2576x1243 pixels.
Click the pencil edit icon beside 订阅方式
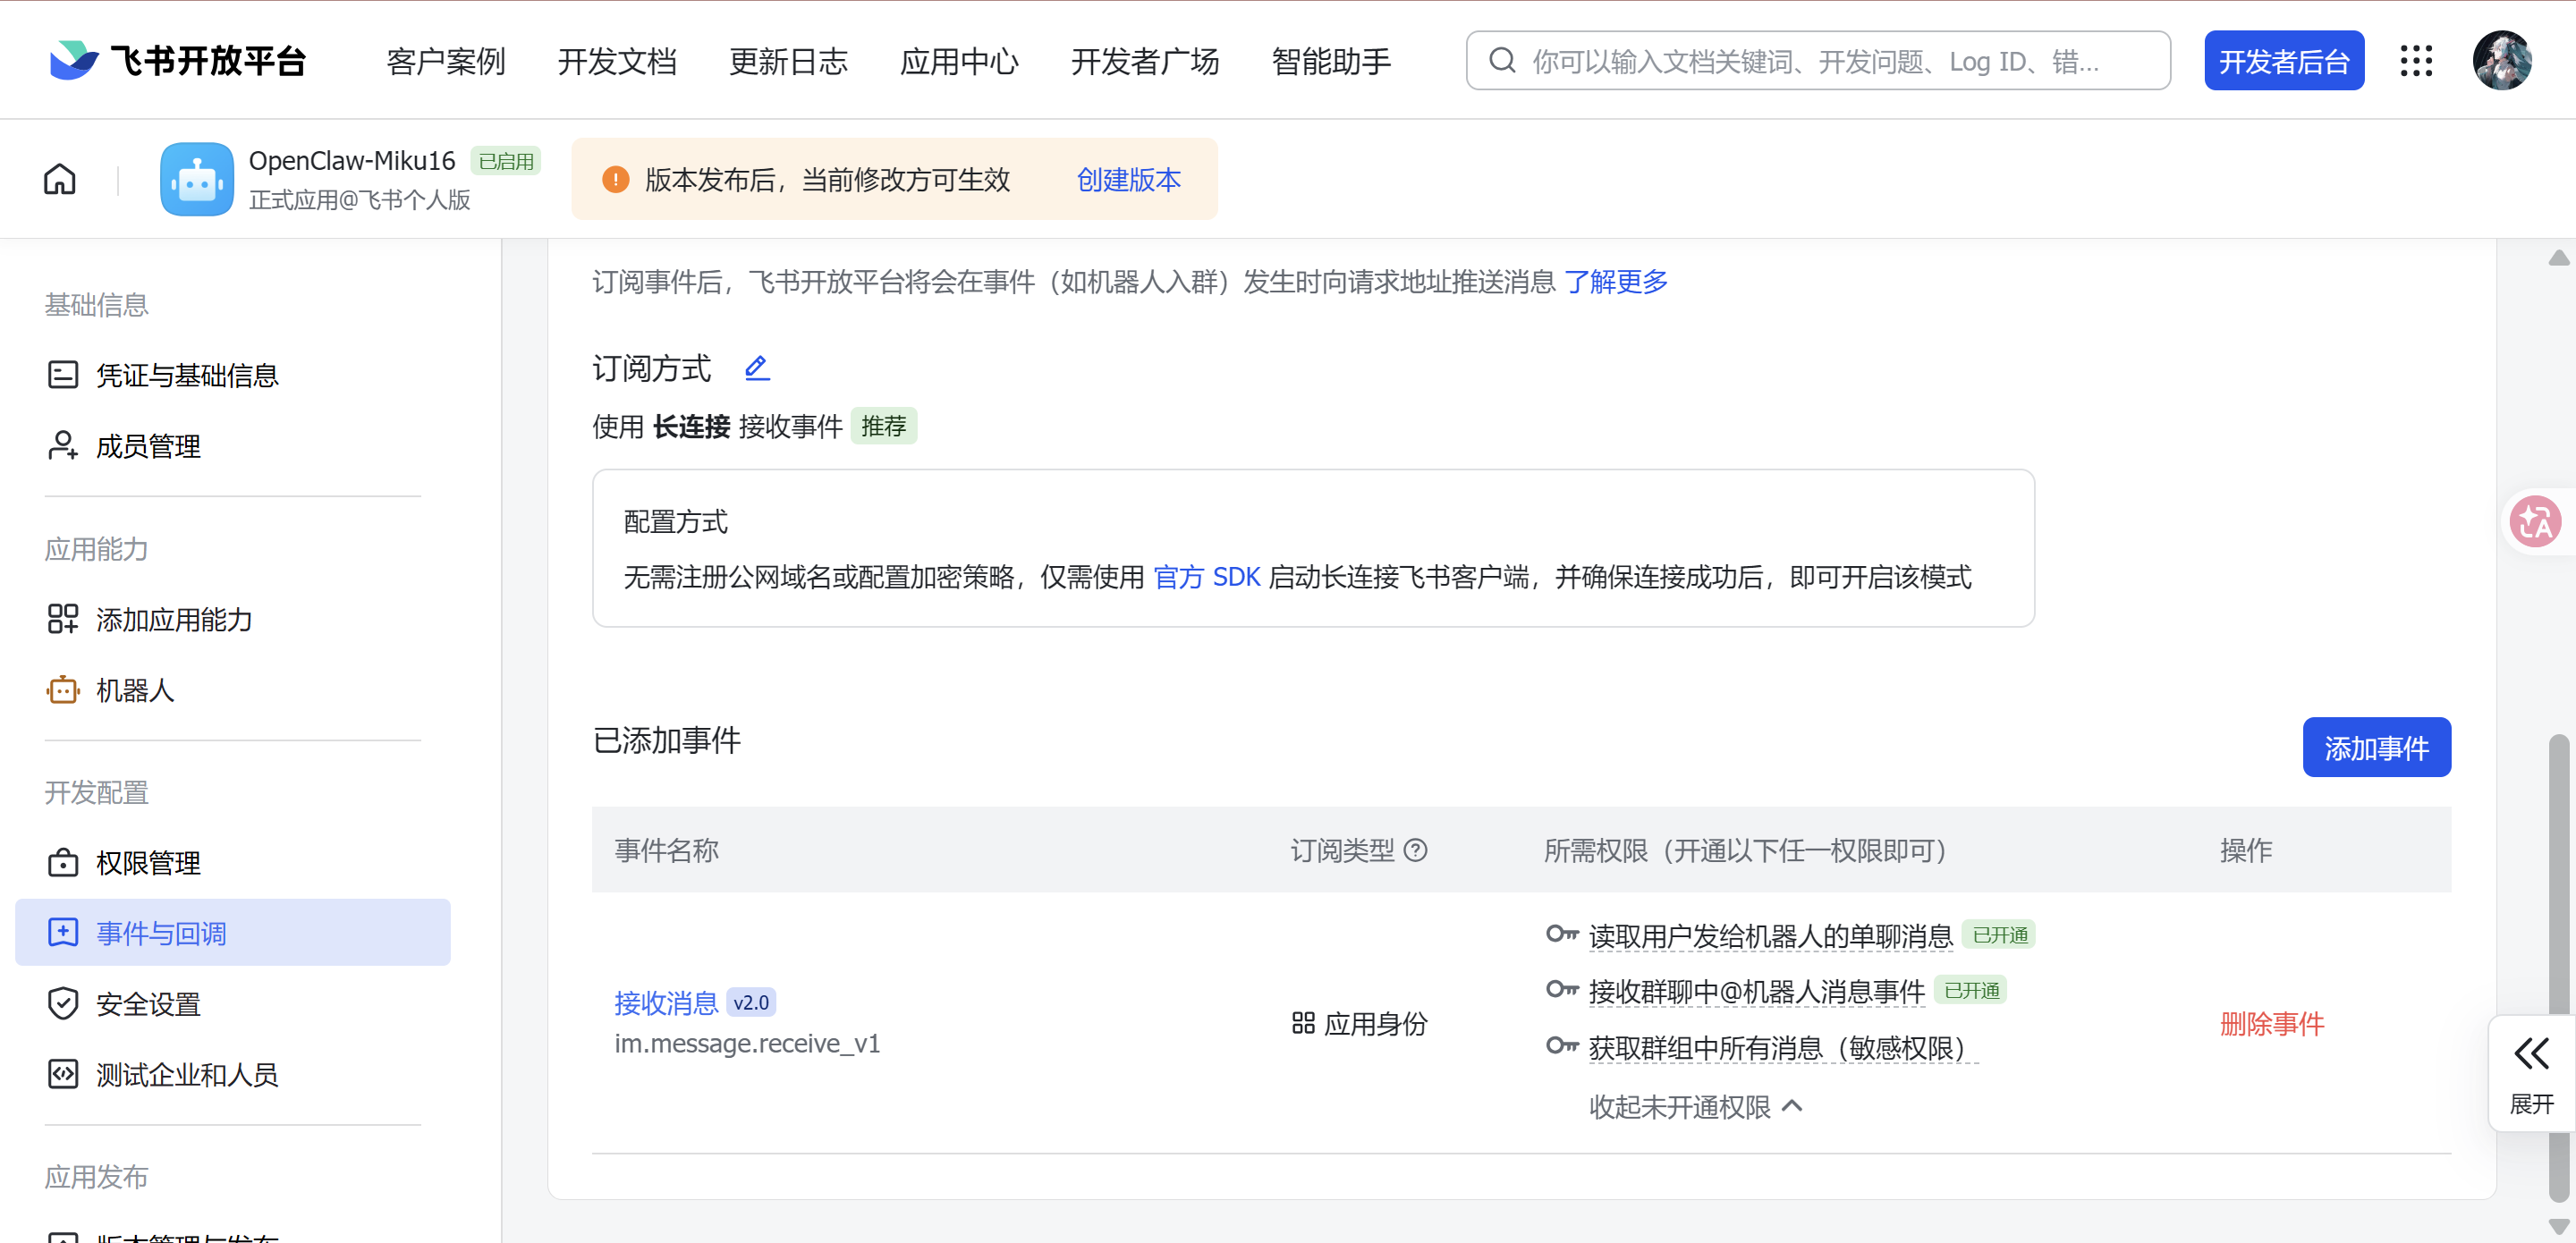(757, 368)
